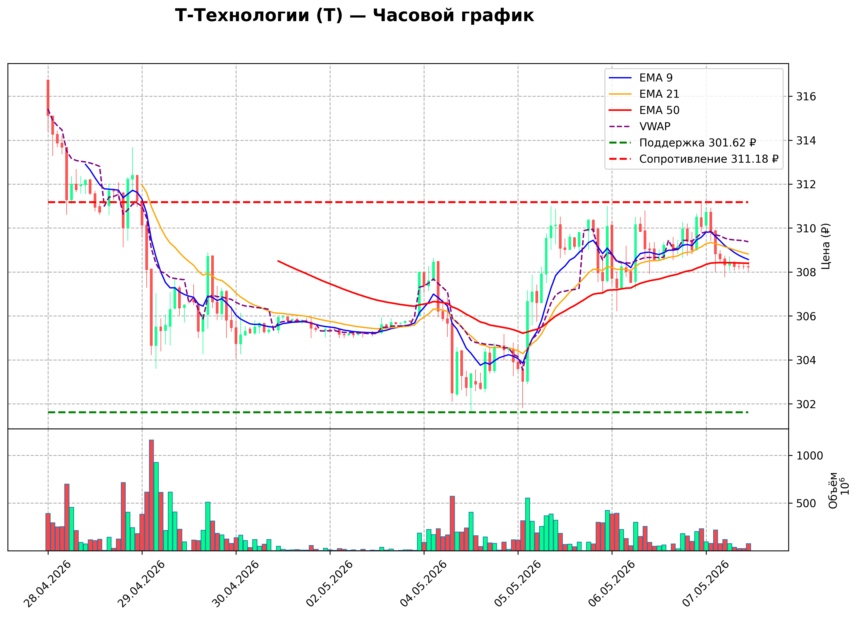Image resolution: width=859 pixels, height=617 pixels.
Task: Click the "29.04.2026" date label
Action: [141, 584]
